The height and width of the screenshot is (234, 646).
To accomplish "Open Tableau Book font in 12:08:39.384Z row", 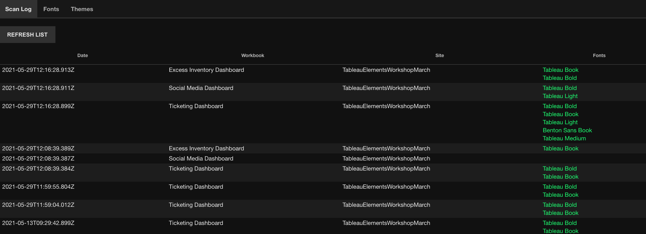I will [x=560, y=177].
